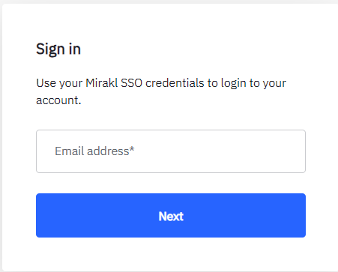Click the word account. in the description

(x=58, y=100)
